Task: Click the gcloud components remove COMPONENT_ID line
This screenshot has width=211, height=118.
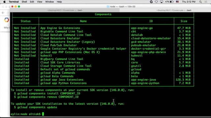Action: (46, 97)
